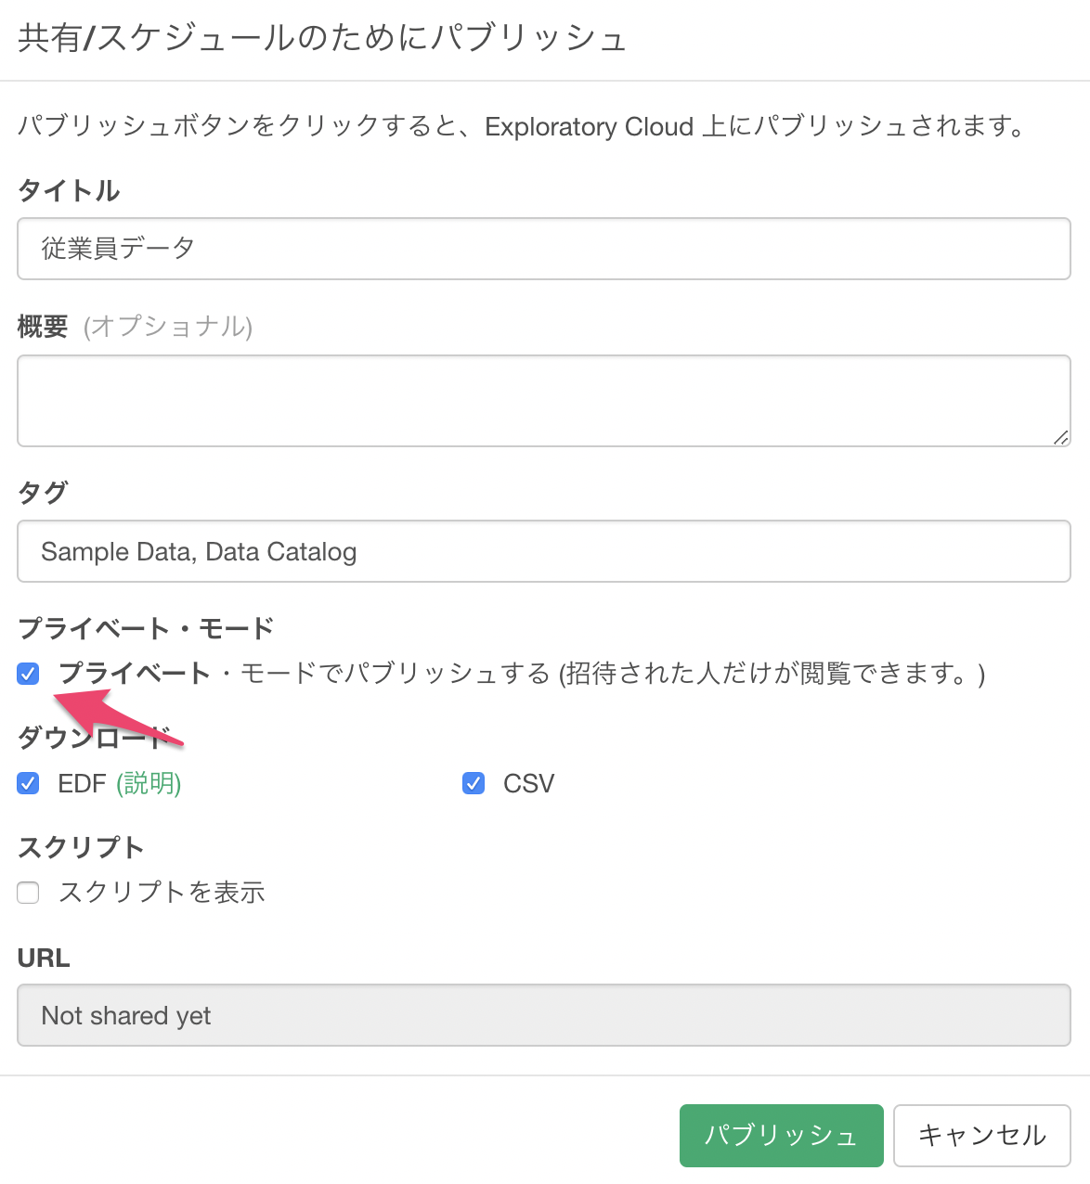Click the EDF label text
Screen dimensions: 1090x1184
(82, 784)
